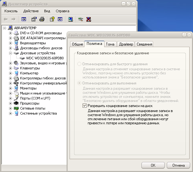Expand Контроллеры гибких дисков node

point(10,78)
